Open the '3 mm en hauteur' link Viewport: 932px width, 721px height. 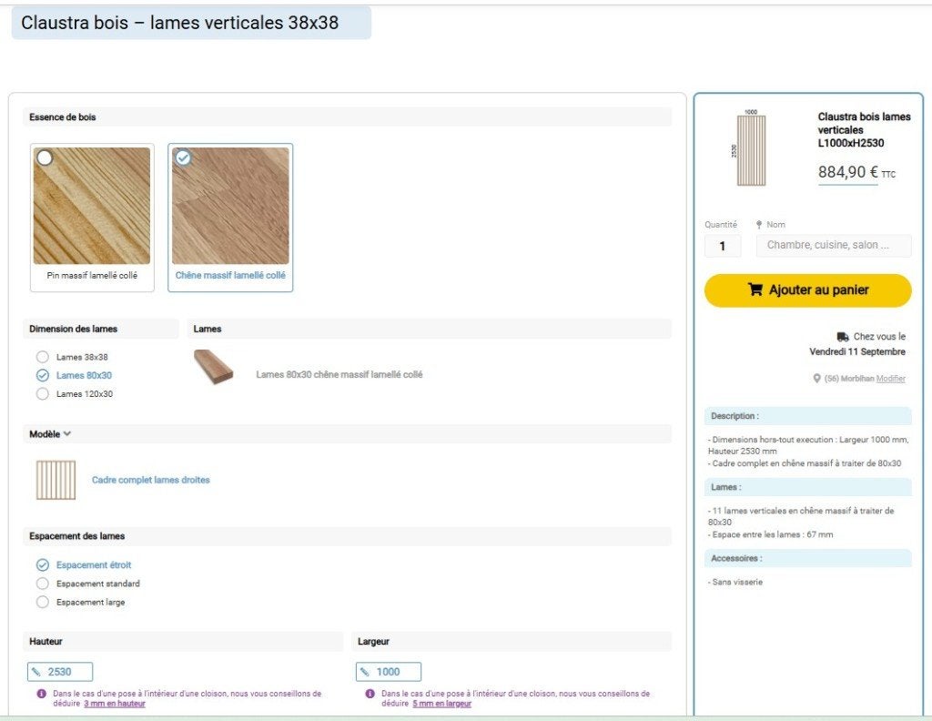pos(115,704)
